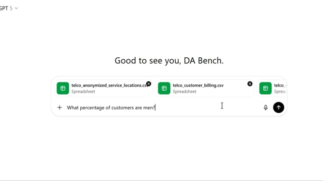
Task: Click the chevron arrow beside GPT 5
Action: [17, 9]
